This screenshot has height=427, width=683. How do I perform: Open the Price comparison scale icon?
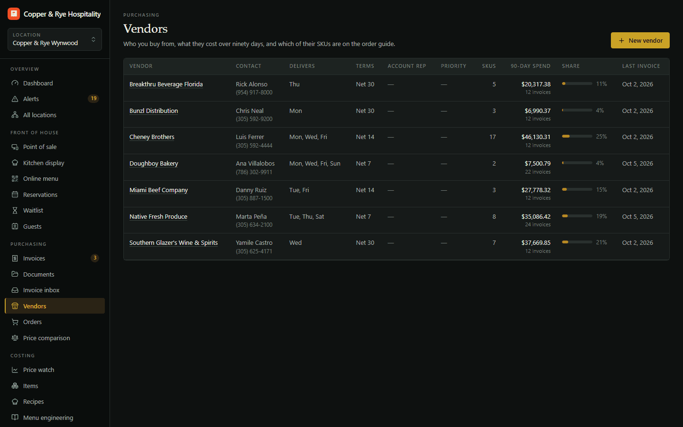click(x=15, y=338)
